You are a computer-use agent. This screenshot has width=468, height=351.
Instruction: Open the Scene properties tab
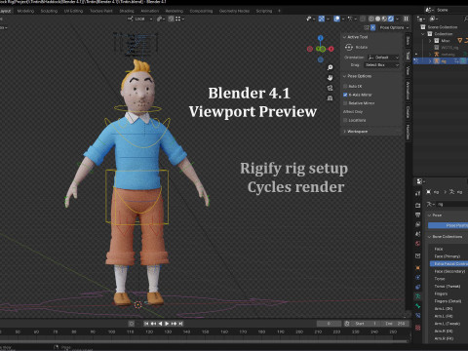(418, 234)
